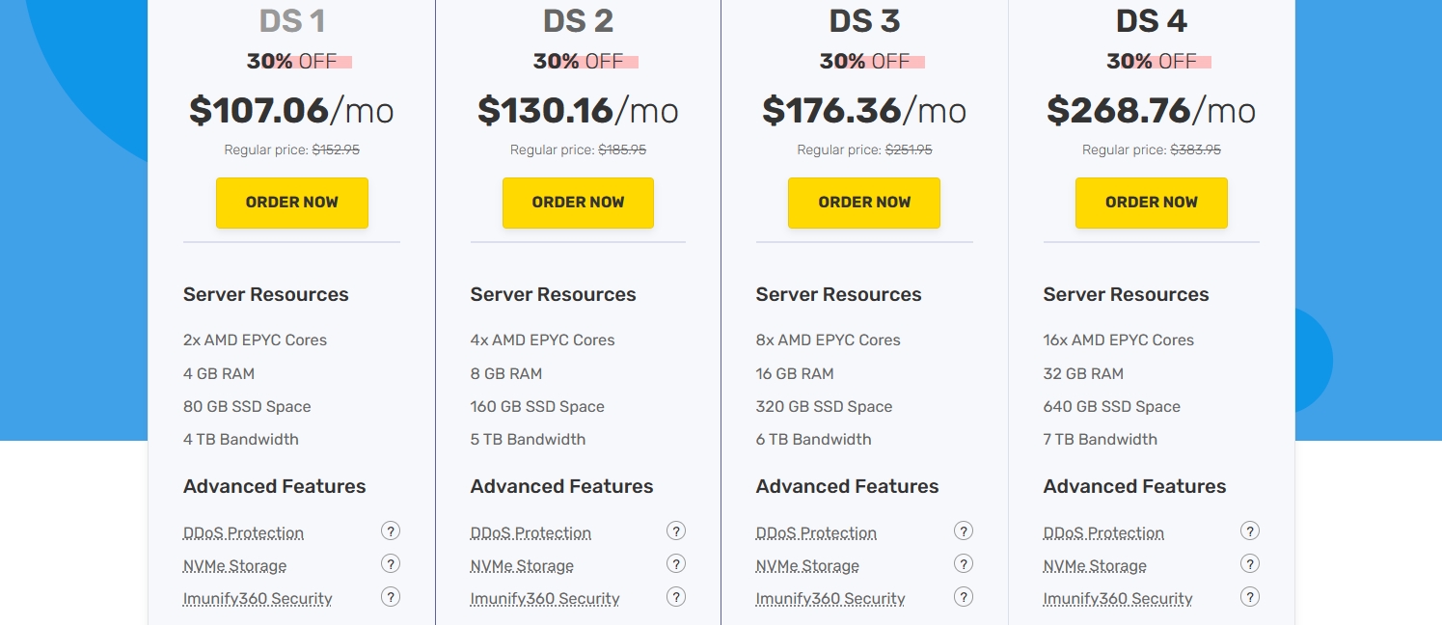Order the DS 4 plan at $268.76
This screenshot has height=625, width=1442.
pyautogui.click(x=1151, y=203)
